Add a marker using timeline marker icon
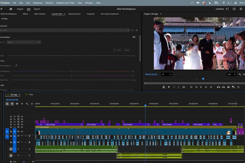 coord(22,104)
